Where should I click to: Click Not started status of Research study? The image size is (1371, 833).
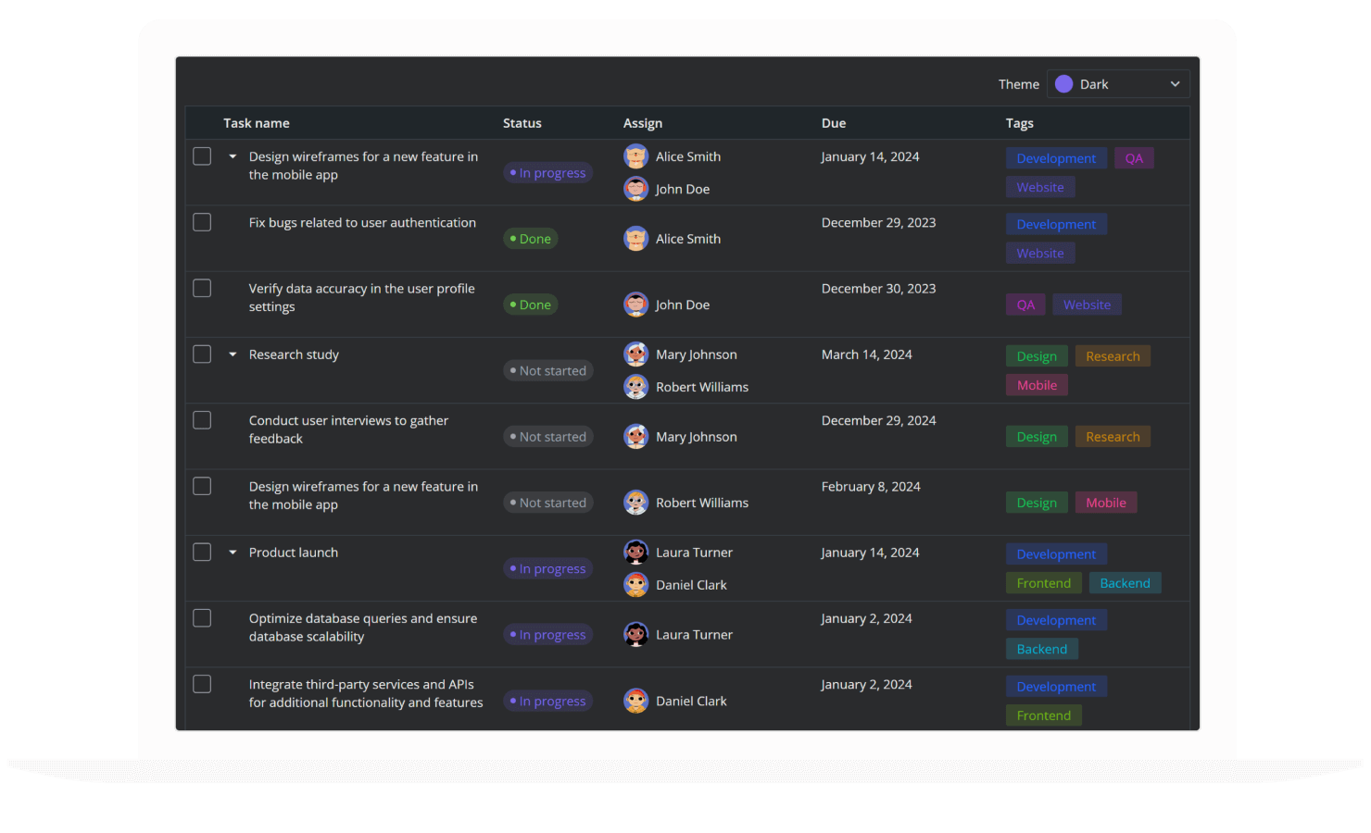(548, 371)
